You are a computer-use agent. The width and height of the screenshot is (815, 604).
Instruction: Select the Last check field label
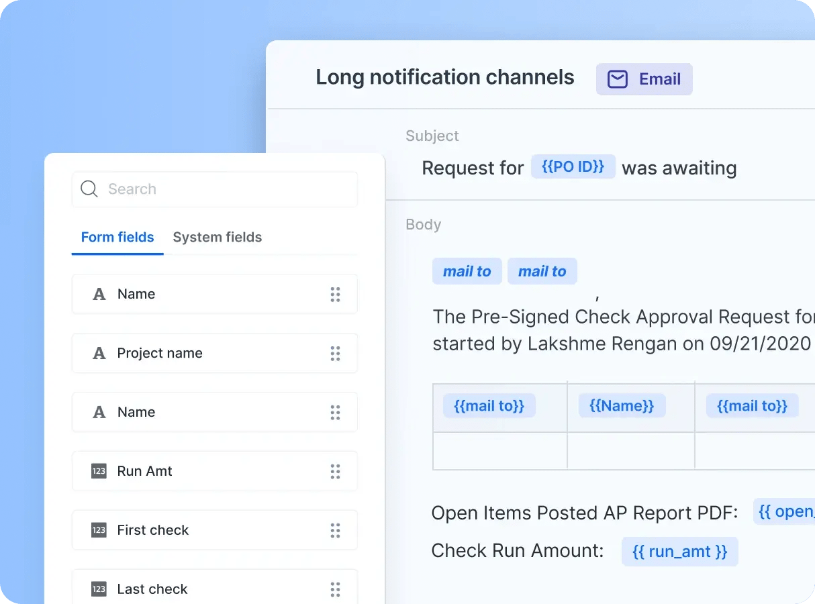(x=152, y=589)
